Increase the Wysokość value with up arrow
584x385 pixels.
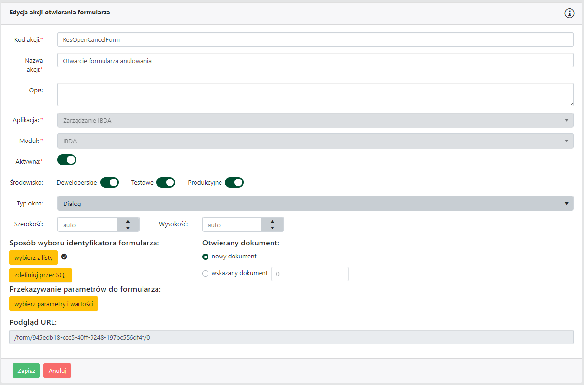(272, 221)
